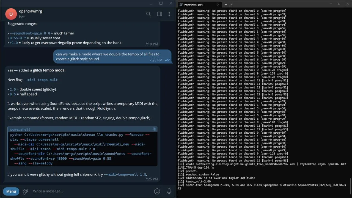Viewport: 352px width, 198px height.
Task: Click the "powershell" code block language label
Action: [x=20, y=129]
